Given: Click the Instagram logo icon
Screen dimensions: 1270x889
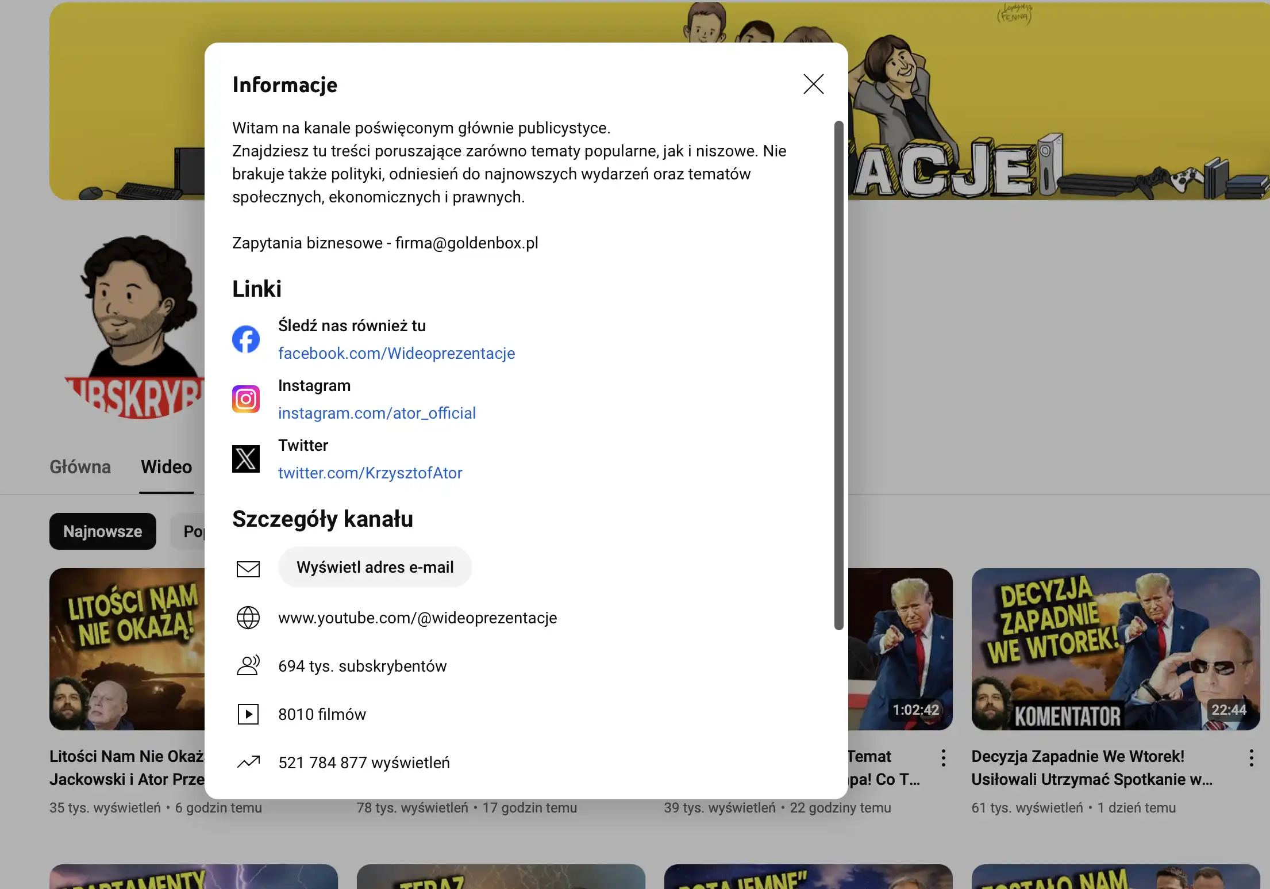Looking at the screenshot, I should (246, 399).
